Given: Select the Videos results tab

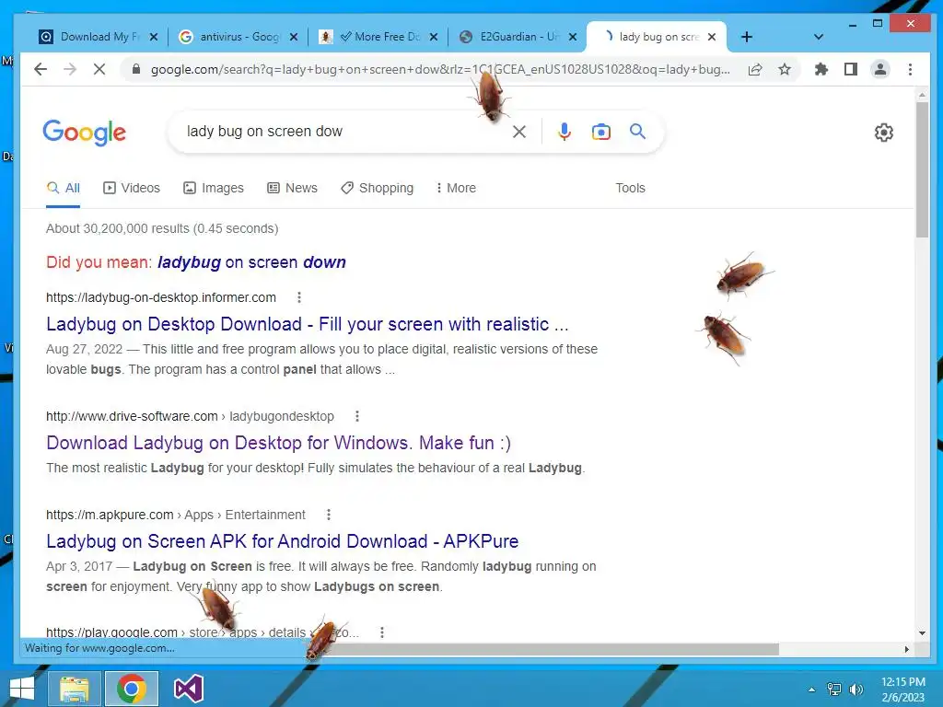Looking at the screenshot, I should point(132,188).
